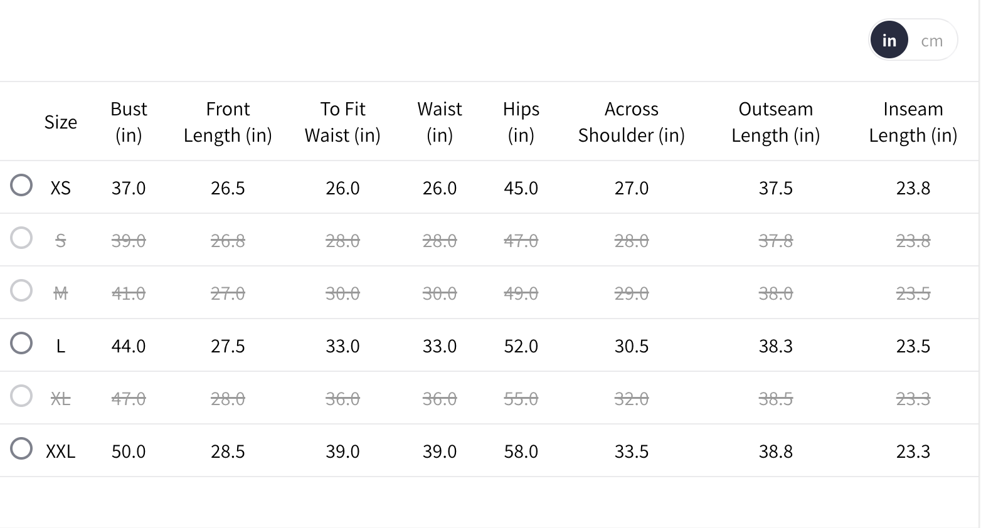The height and width of the screenshot is (528, 981).
Task: Click the Size column header
Action: click(x=61, y=122)
